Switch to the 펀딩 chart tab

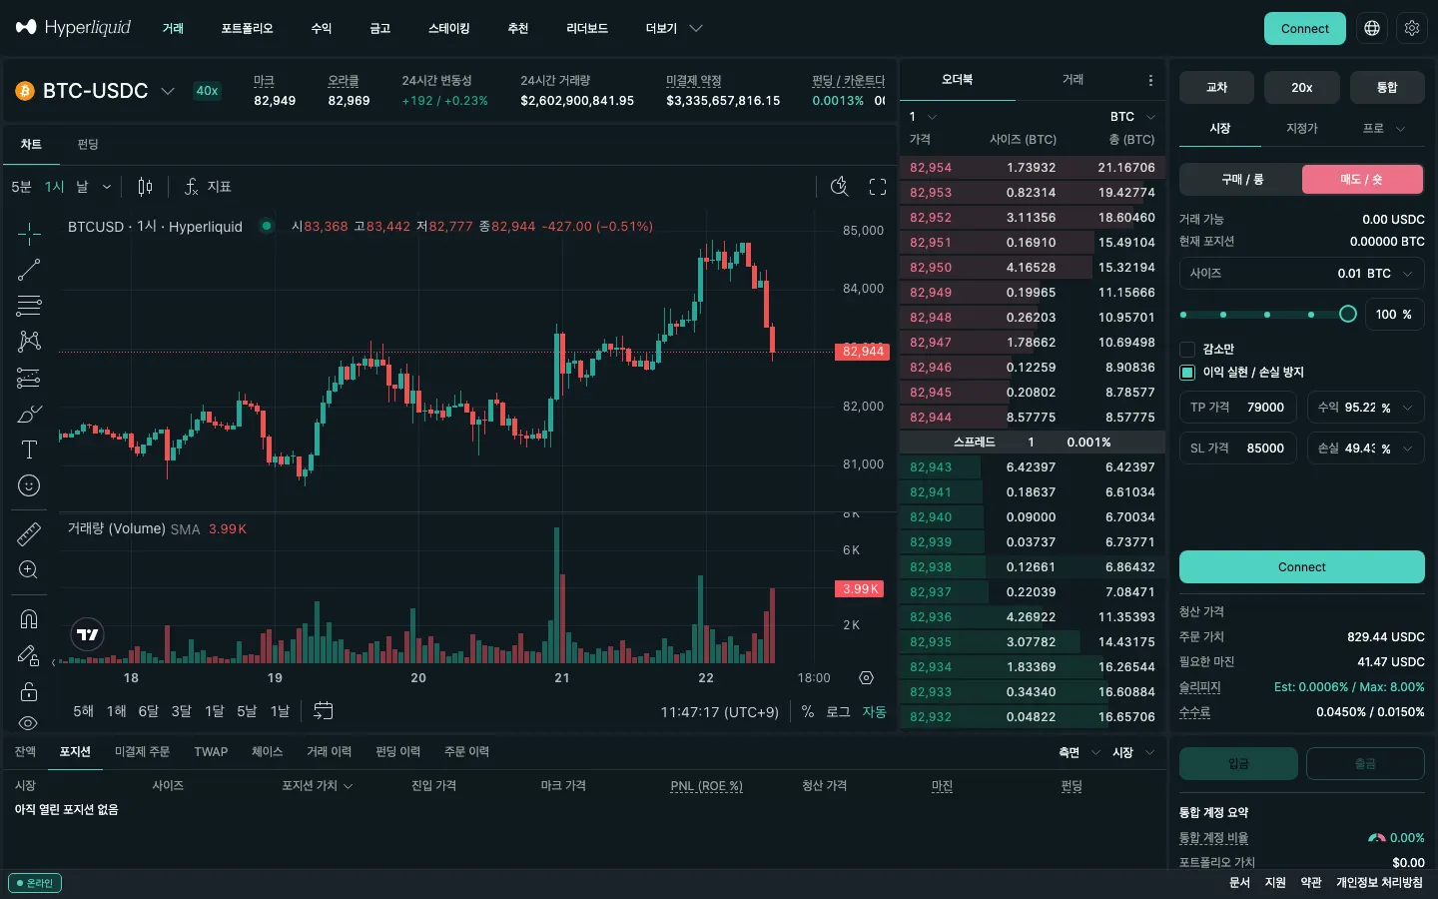pyautogui.click(x=88, y=145)
